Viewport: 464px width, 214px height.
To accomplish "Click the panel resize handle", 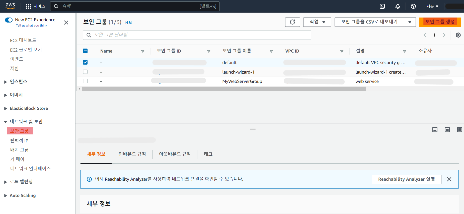I will tap(253, 129).
